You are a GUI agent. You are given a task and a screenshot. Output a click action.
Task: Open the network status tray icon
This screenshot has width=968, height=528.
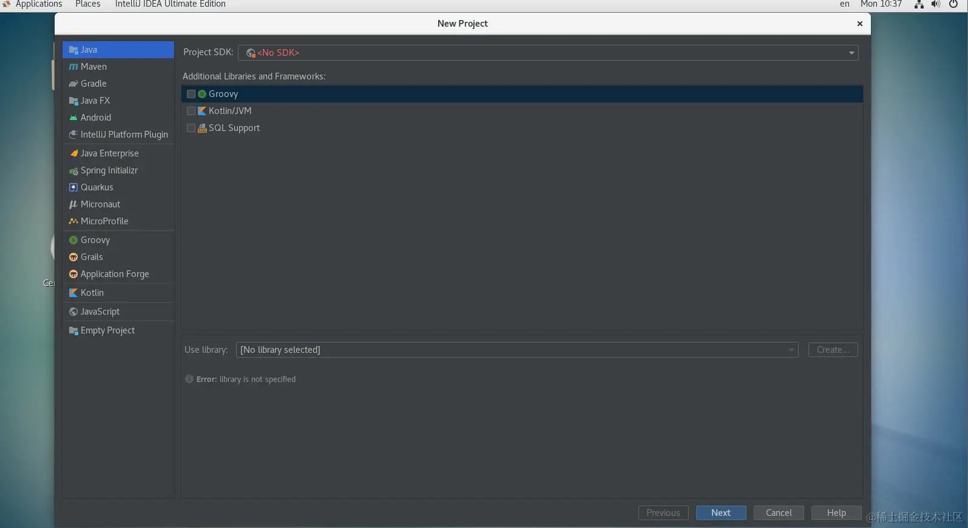(x=919, y=4)
